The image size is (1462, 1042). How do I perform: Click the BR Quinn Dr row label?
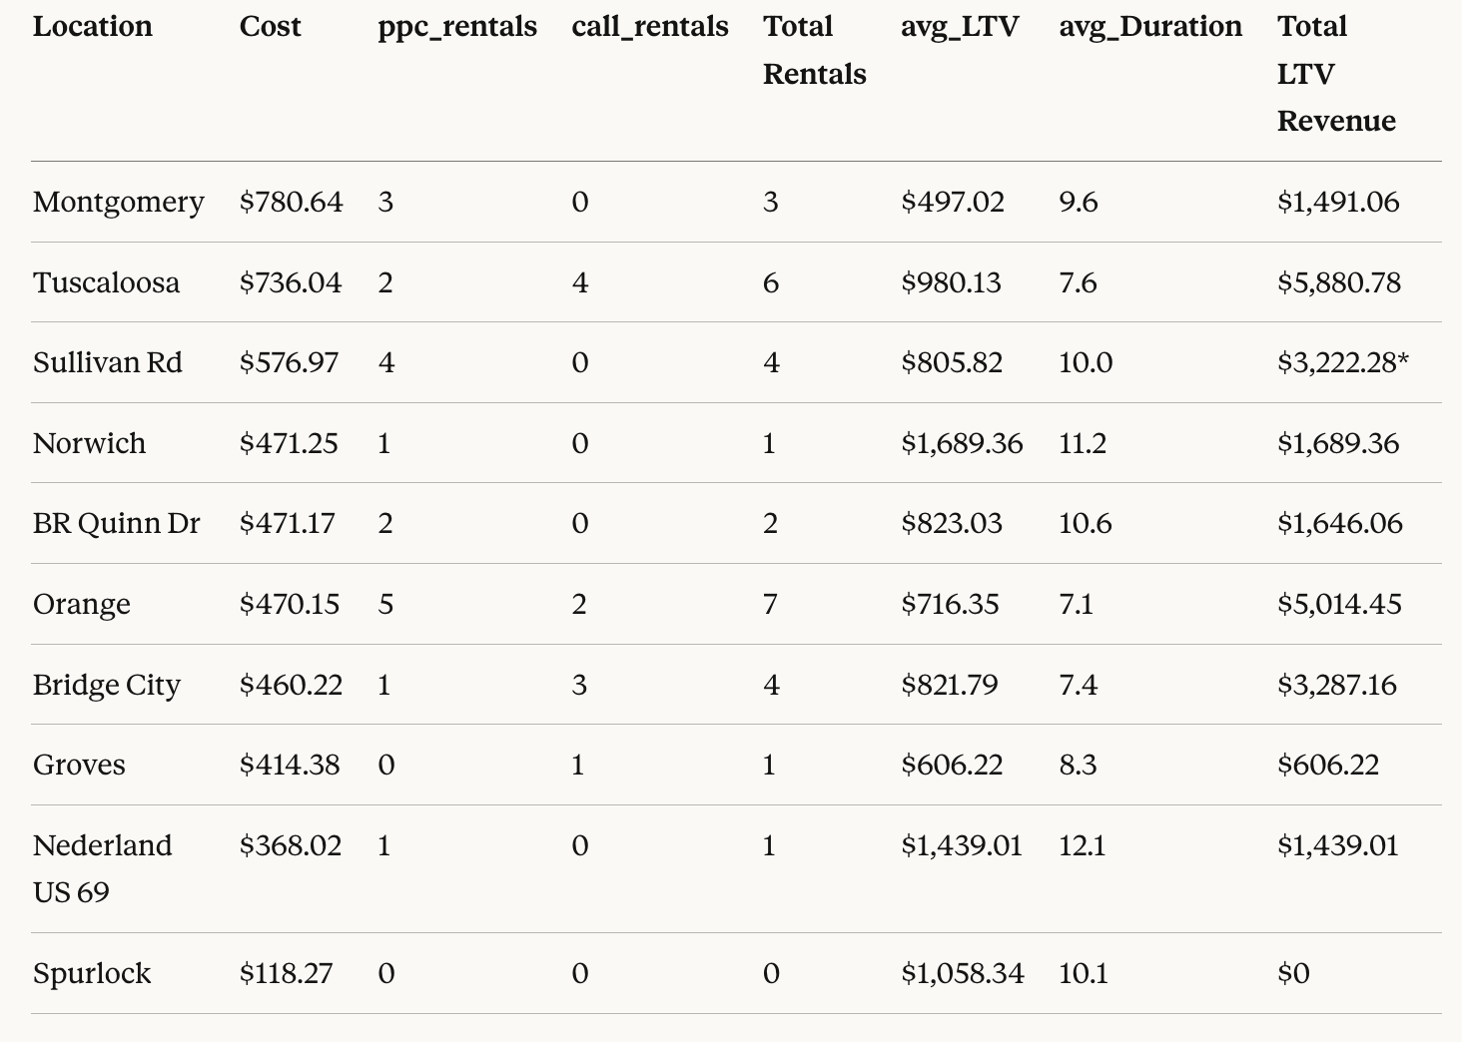[116, 523]
